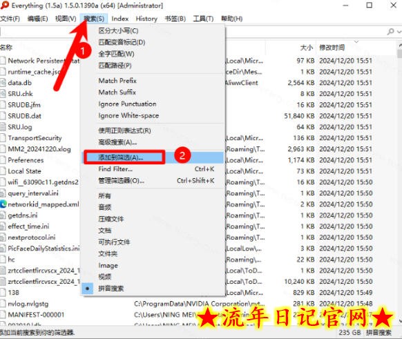Open the 帮助(H) menu
402x339 pixels.
tap(231, 19)
